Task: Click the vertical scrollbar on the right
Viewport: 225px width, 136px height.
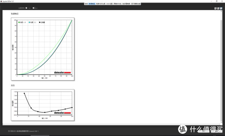Action: (221, 67)
